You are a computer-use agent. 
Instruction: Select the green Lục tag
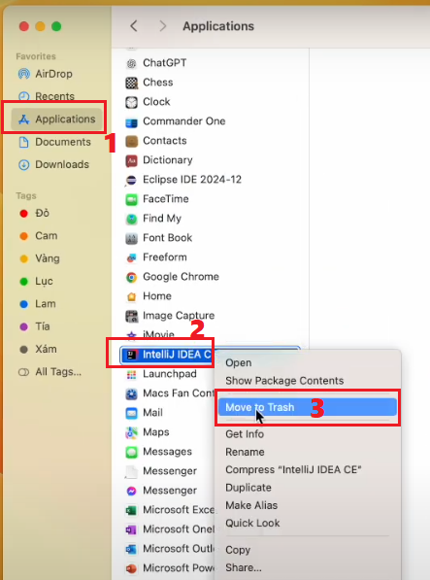(x=36, y=281)
